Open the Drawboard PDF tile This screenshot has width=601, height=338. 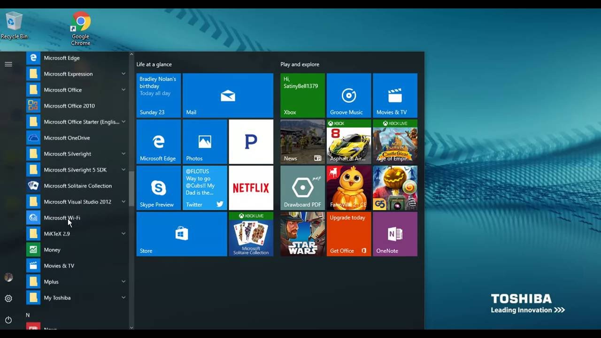click(x=302, y=188)
